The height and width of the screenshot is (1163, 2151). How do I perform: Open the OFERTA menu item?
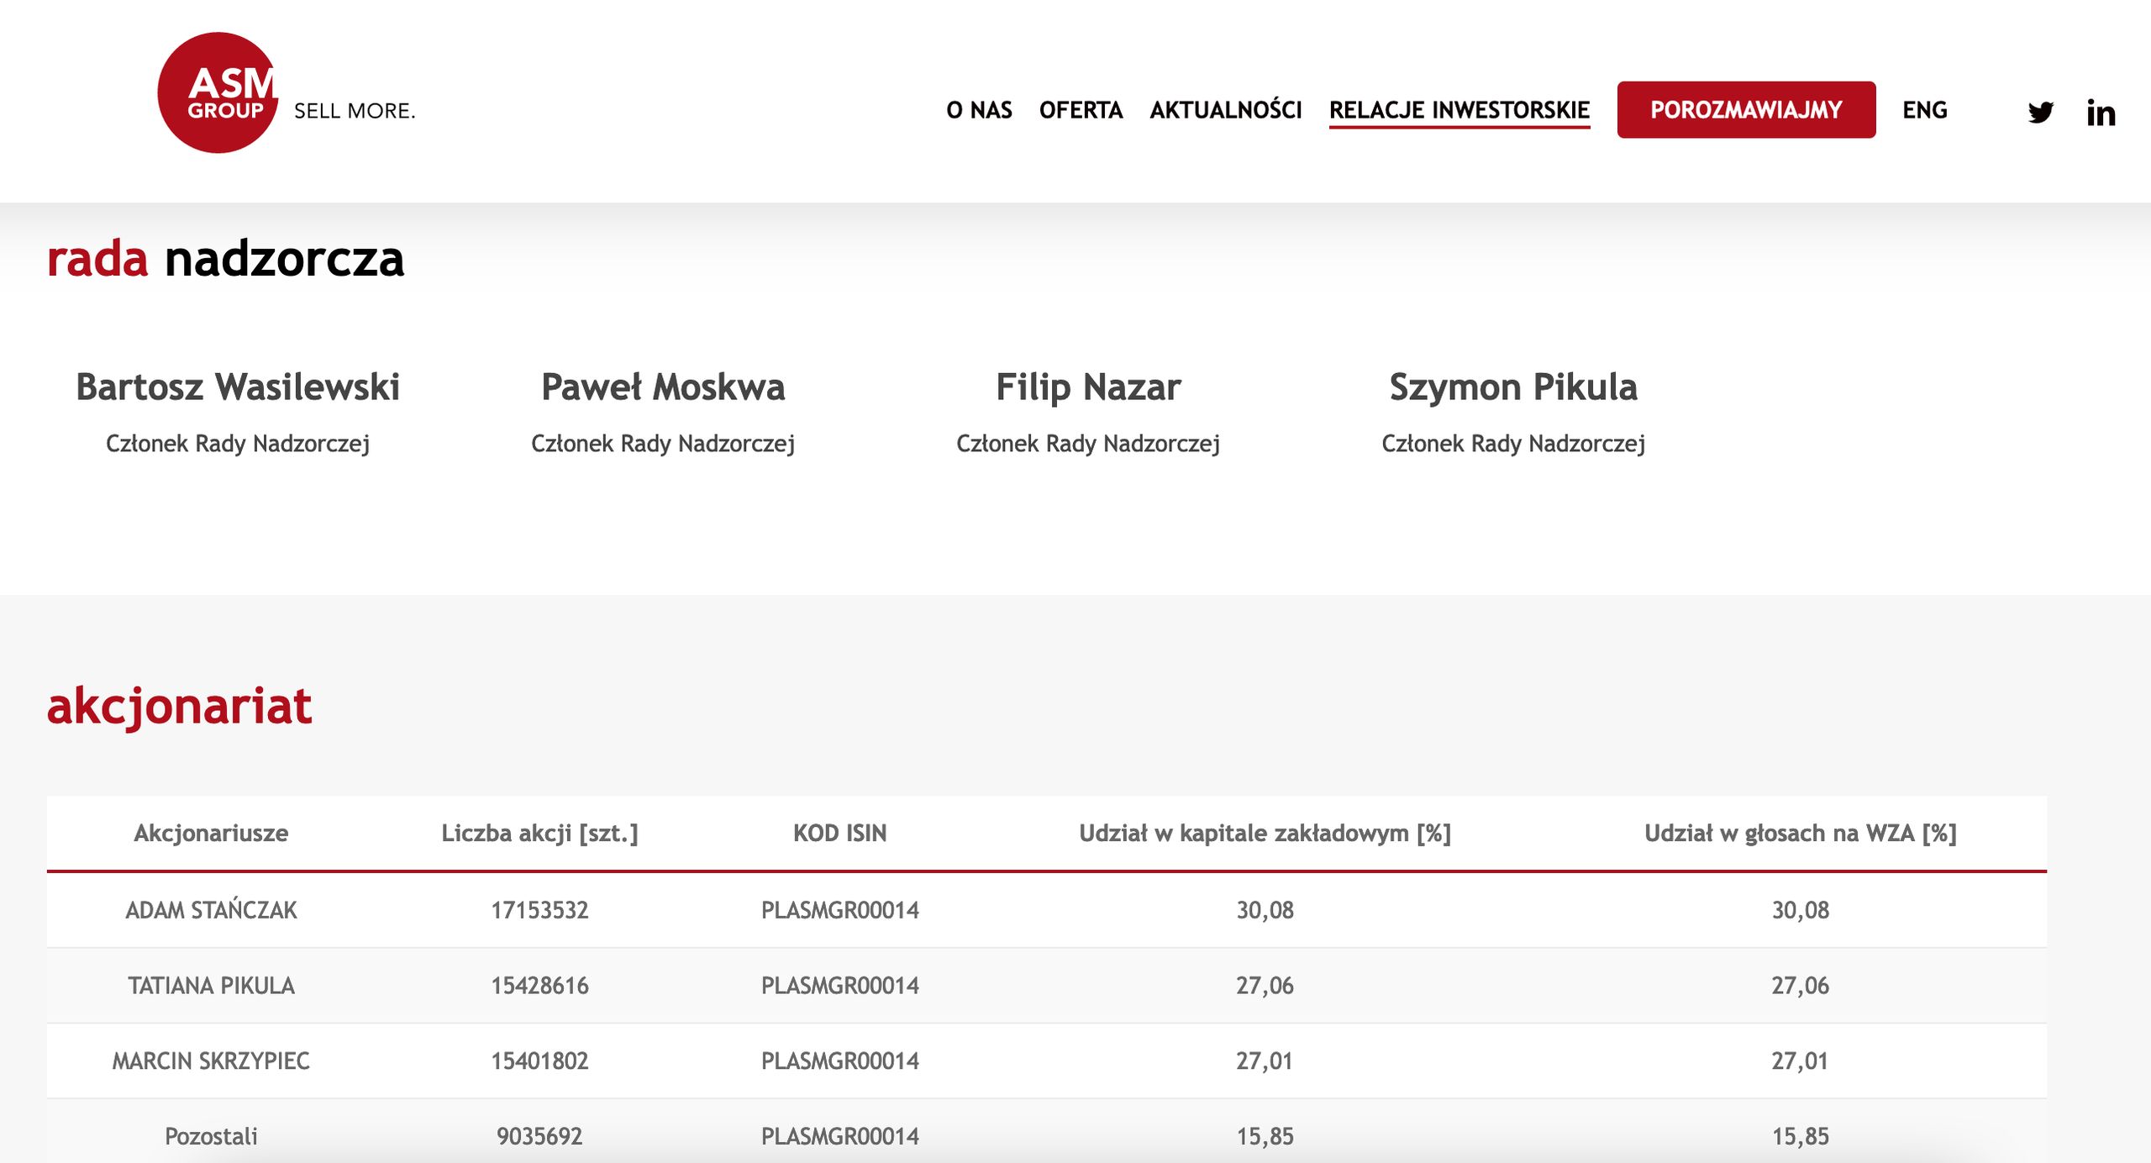tap(1081, 109)
